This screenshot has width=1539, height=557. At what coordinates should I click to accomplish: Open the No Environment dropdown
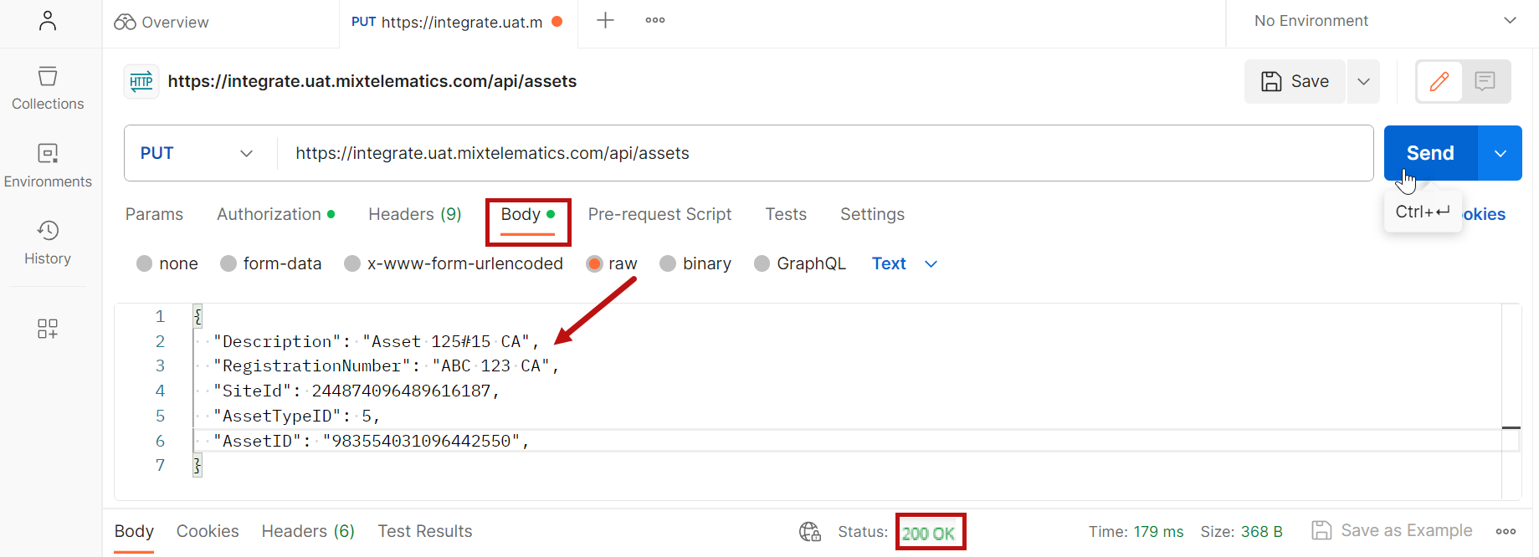click(1385, 21)
